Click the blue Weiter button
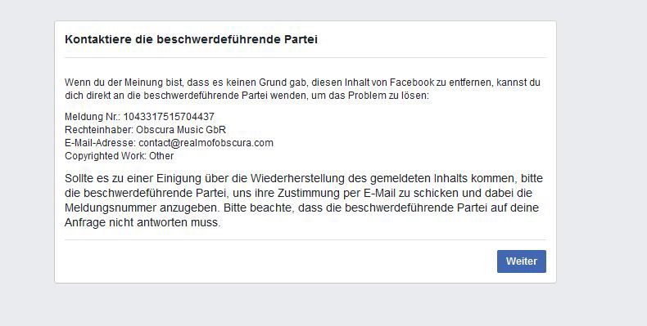 [x=521, y=261]
